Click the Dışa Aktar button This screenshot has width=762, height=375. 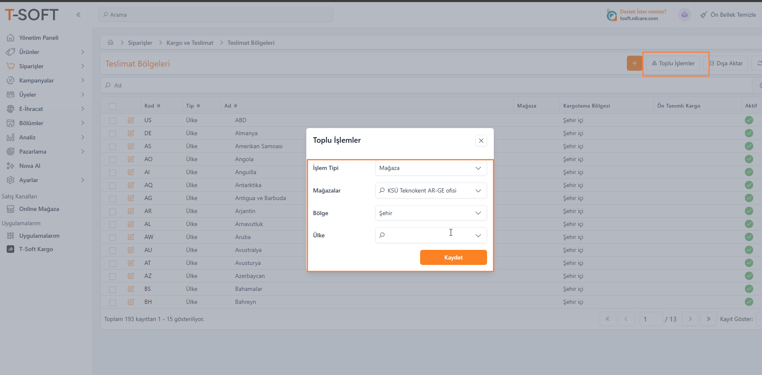coord(726,63)
